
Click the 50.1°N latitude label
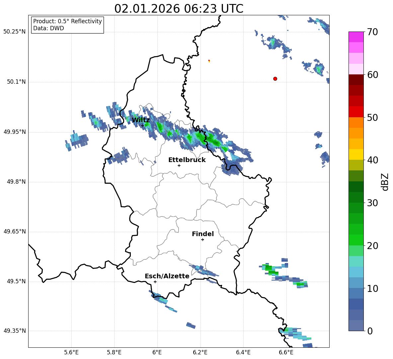point(16,82)
